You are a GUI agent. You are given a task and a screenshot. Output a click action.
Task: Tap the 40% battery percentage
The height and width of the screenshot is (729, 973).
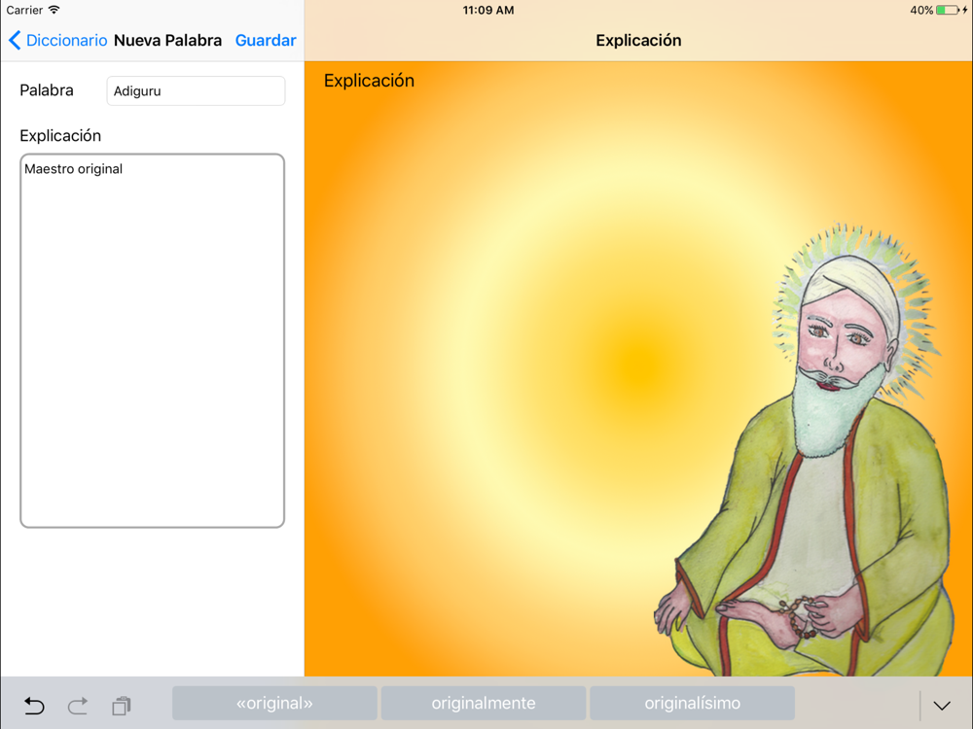pos(921,10)
